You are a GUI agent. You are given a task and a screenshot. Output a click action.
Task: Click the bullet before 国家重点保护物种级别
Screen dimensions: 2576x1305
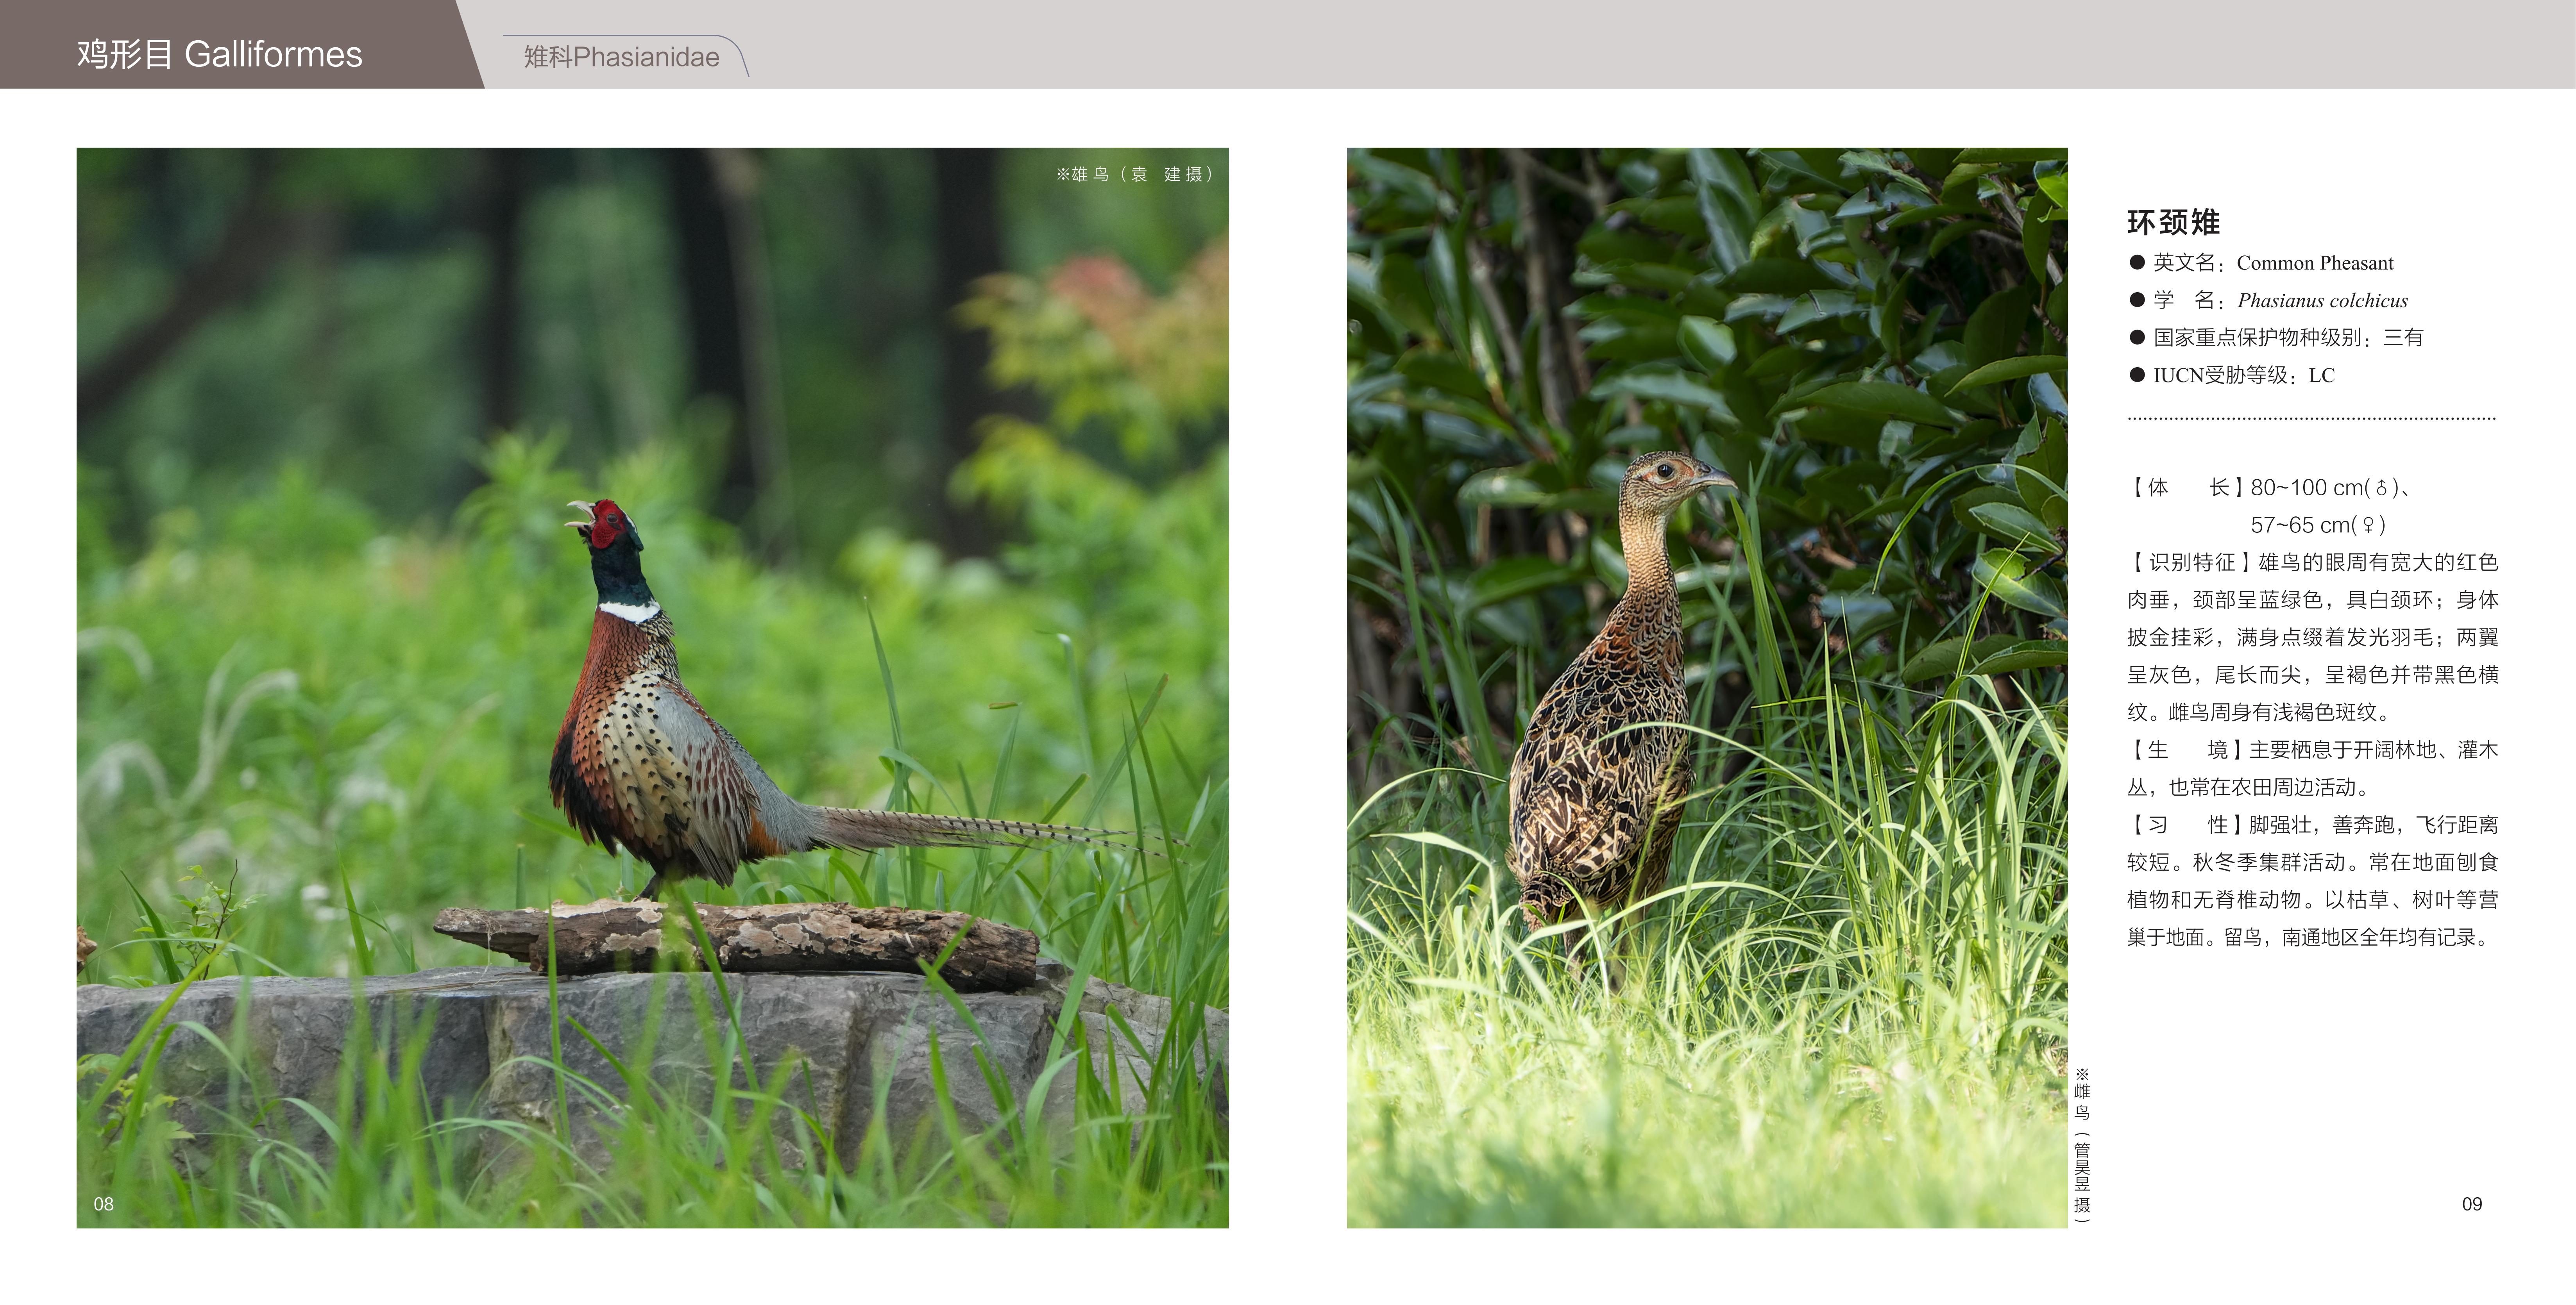(x=2137, y=338)
